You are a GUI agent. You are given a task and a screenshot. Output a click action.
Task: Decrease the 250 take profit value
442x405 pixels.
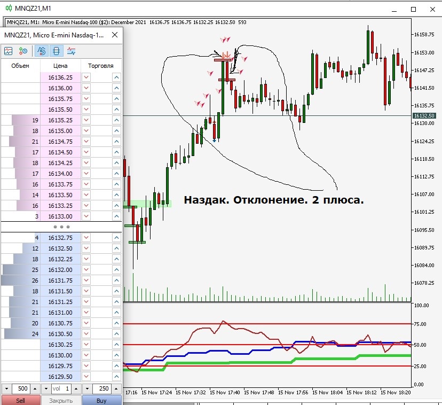88,388
